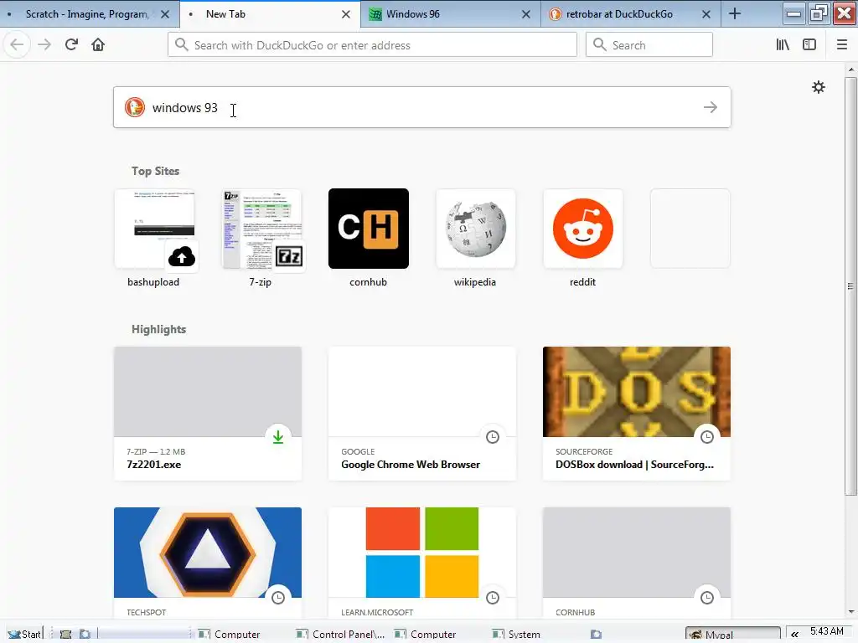
Task: Click history clock on LEARN.MICROSOFT card
Action: pos(493,598)
